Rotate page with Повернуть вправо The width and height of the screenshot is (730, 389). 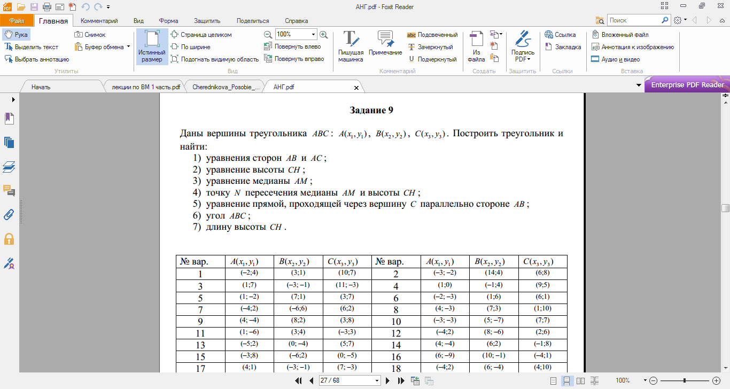(294, 59)
